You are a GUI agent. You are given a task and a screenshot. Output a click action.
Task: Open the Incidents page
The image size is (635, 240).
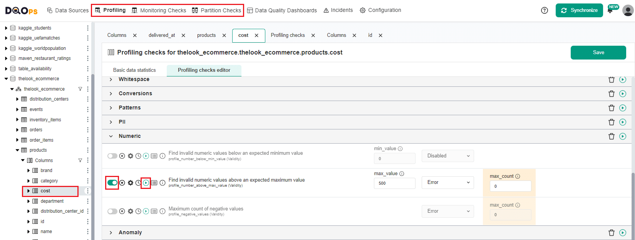coord(338,10)
